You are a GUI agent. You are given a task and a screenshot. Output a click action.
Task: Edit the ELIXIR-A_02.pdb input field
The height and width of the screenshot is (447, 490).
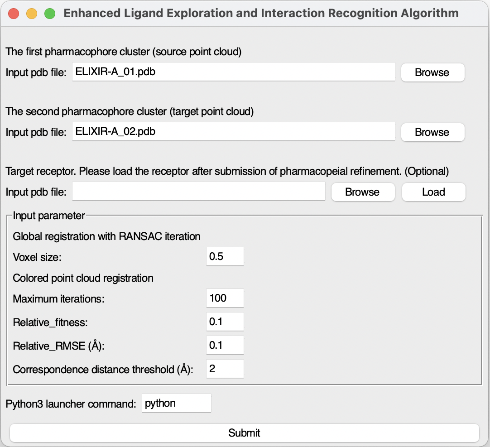click(233, 131)
